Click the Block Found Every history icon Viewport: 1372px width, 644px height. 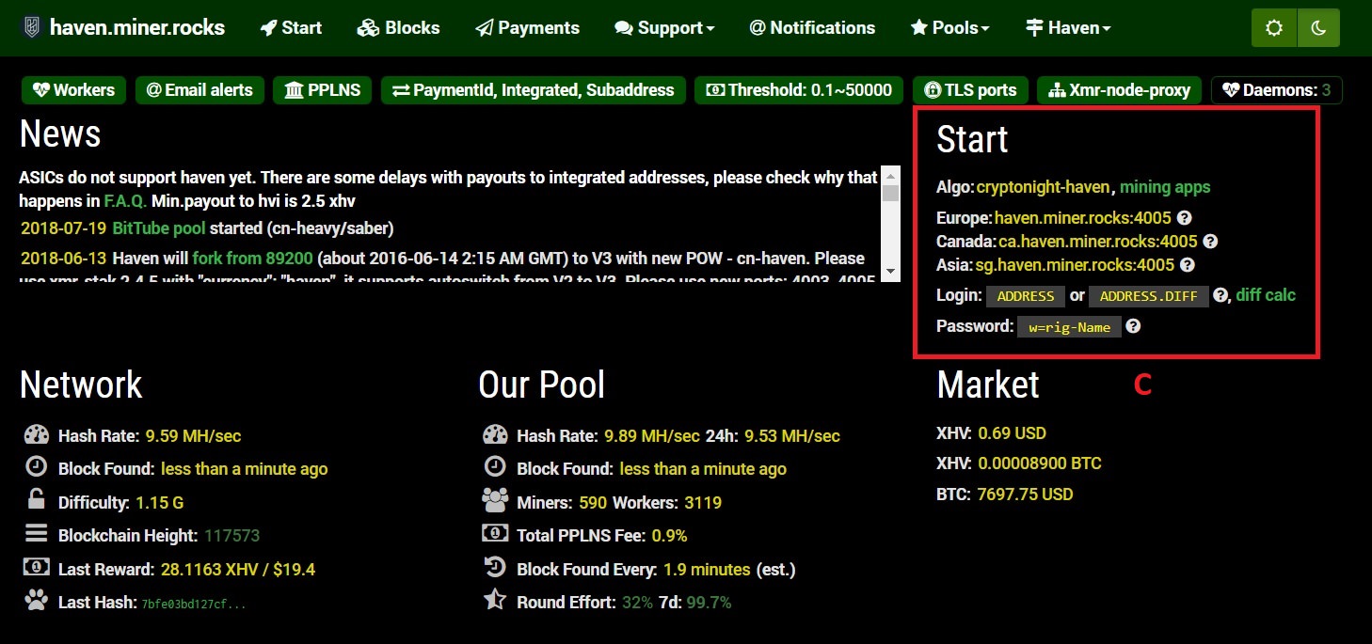[495, 567]
